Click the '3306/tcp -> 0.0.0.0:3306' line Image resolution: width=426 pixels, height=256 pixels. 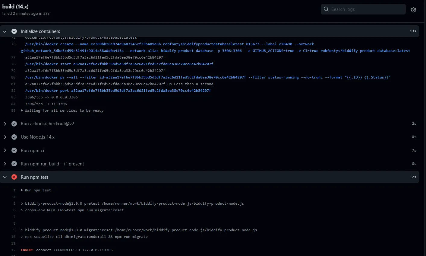tap(52, 97)
